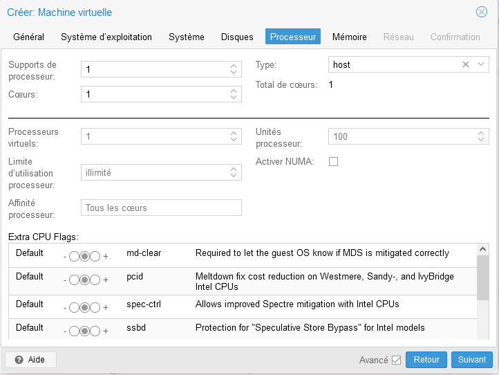Decrease the Cœurs spinner value
Image resolution: width=499 pixels, height=375 pixels.
234,97
